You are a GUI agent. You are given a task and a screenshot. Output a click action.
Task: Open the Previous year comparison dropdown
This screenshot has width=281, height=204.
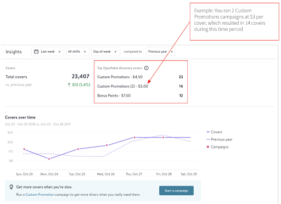click(x=161, y=52)
